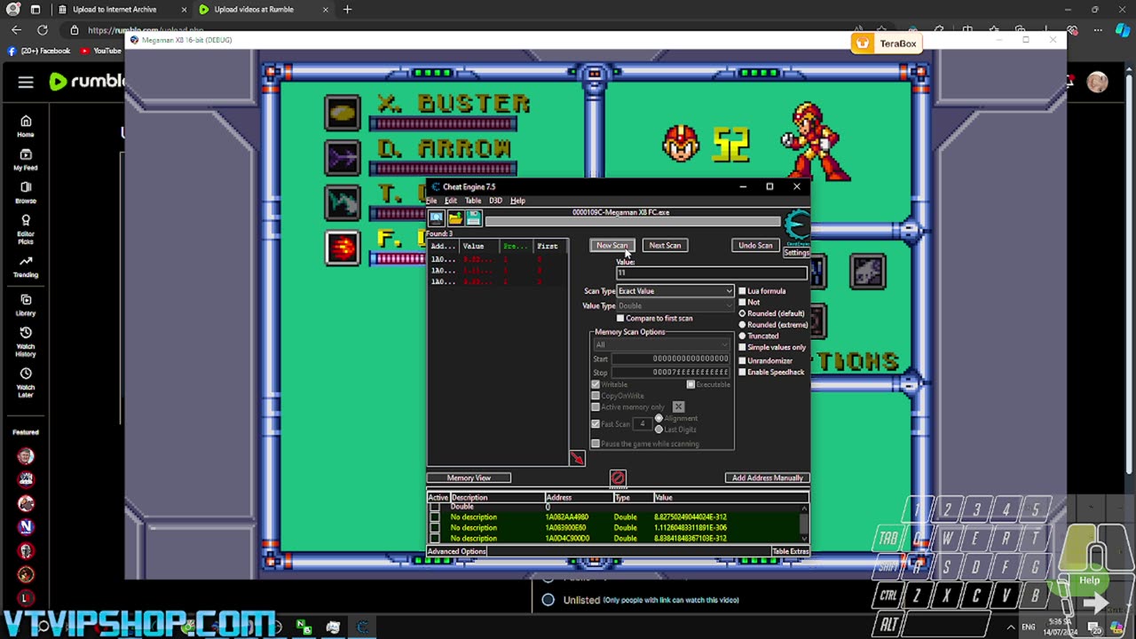This screenshot has width=1136, height=639.
Task: Select Rounded (default) radio option
Action: 743,313
